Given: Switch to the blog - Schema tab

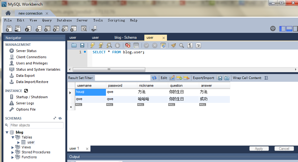Looking at the screenshot, I should click(x=125, y=37).
